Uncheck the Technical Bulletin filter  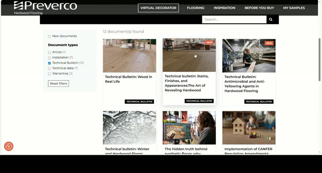(49, 63)
